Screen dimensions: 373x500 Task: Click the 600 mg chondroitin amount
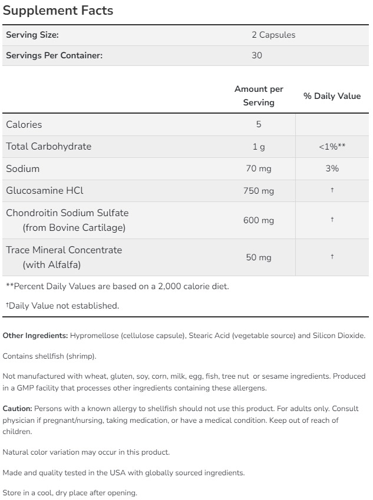point(259,220)
